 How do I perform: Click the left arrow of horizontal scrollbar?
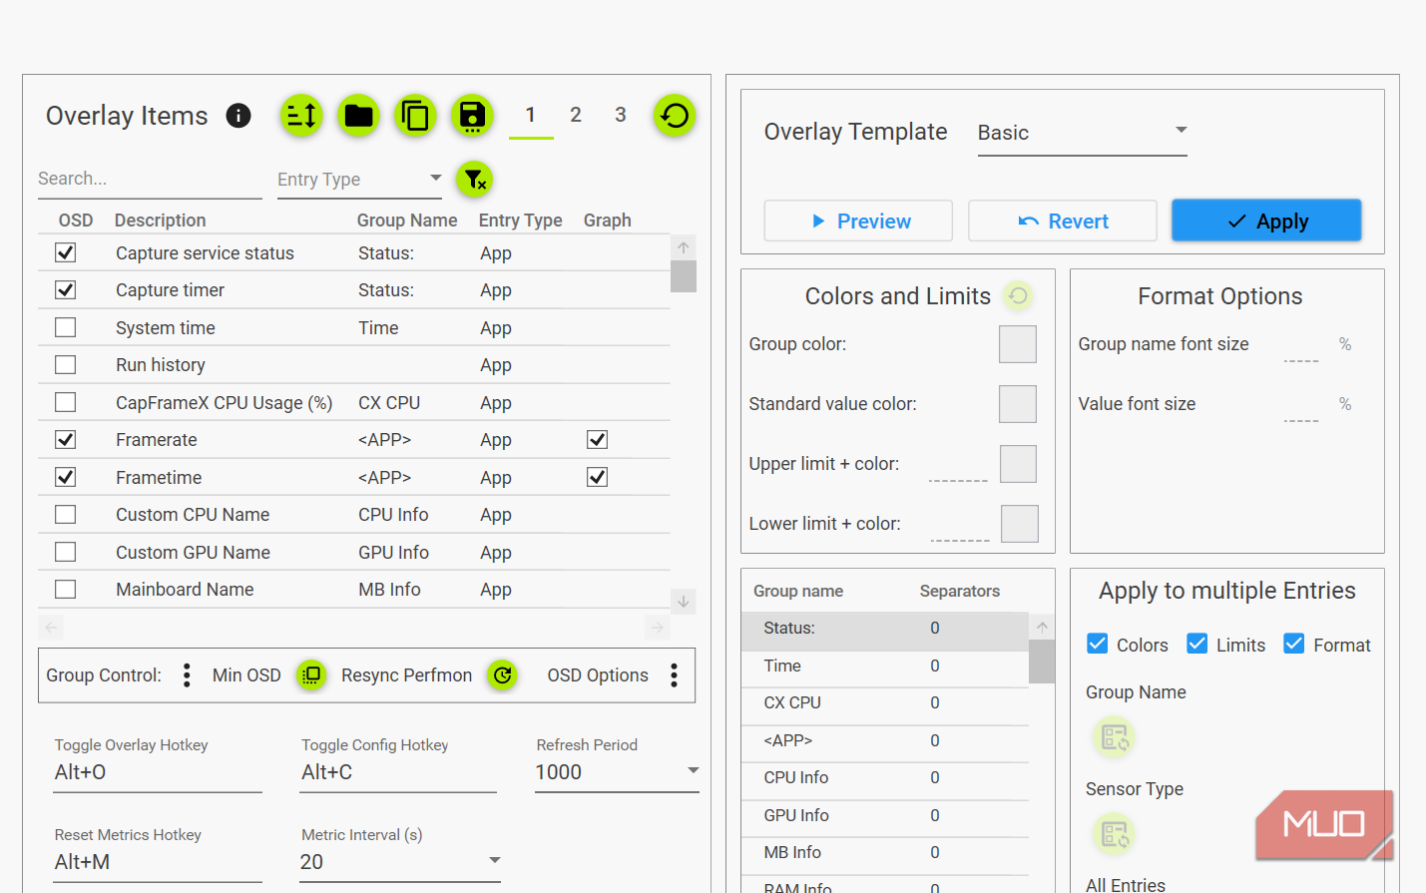(x=52, y=628)
